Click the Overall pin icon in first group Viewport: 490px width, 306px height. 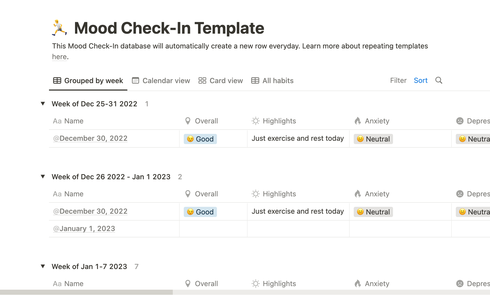click(188, 121)
